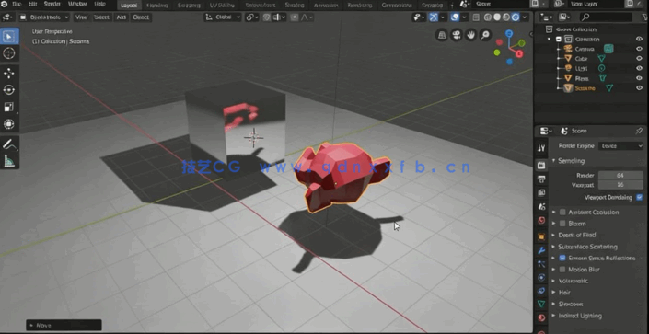Open the Object properties tab

point(541,237)
